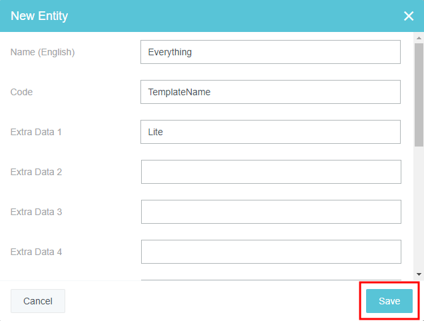
Task: Click the "Code" field label
Action: [21, 92]
